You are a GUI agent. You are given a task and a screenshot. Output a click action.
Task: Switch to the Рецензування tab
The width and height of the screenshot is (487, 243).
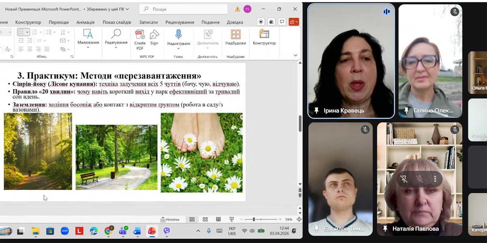(179, 22)
